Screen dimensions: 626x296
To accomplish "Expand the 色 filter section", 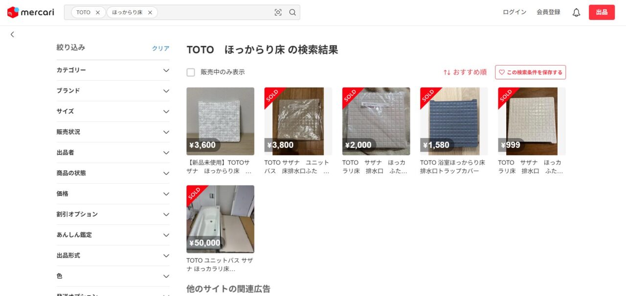I will (113, 275).
